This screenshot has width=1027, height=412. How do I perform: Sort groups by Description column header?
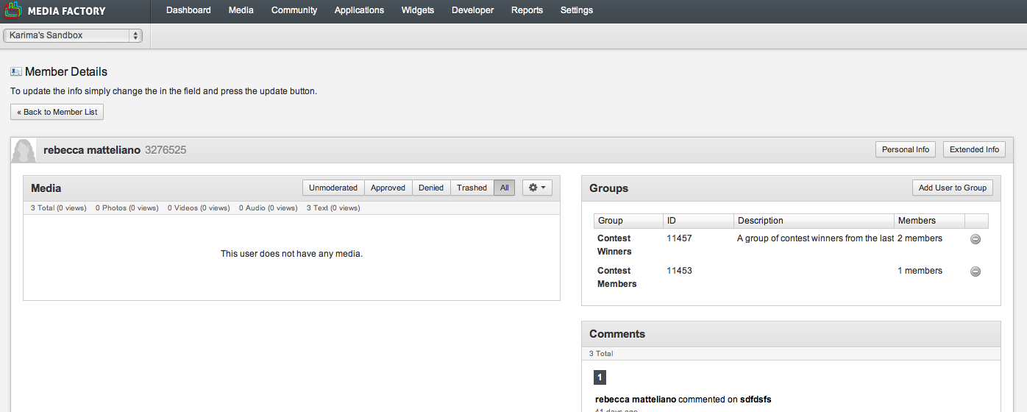(814, 221)
